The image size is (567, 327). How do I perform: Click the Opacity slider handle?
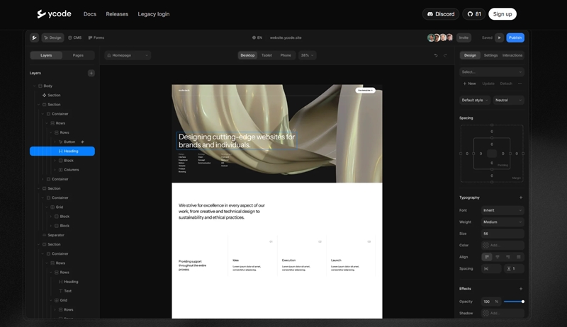point(523,302)
